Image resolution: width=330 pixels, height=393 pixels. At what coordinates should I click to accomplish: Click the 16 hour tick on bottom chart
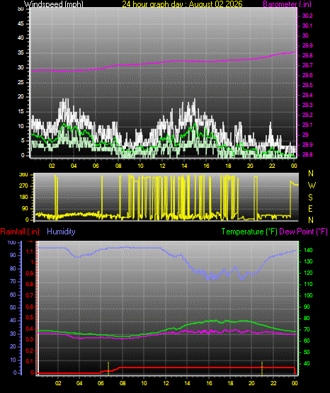click(x=209, y=383)
